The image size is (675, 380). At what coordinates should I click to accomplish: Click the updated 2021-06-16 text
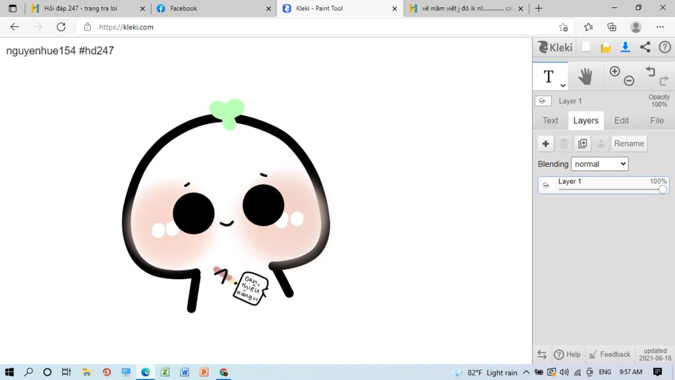pyautogui.click(x=655, y=354)
